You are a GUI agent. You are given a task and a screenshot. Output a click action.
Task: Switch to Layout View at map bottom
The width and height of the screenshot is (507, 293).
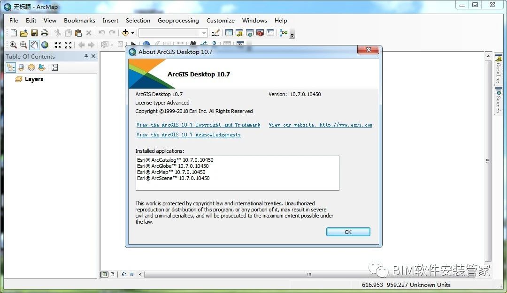tap(112, 274)
